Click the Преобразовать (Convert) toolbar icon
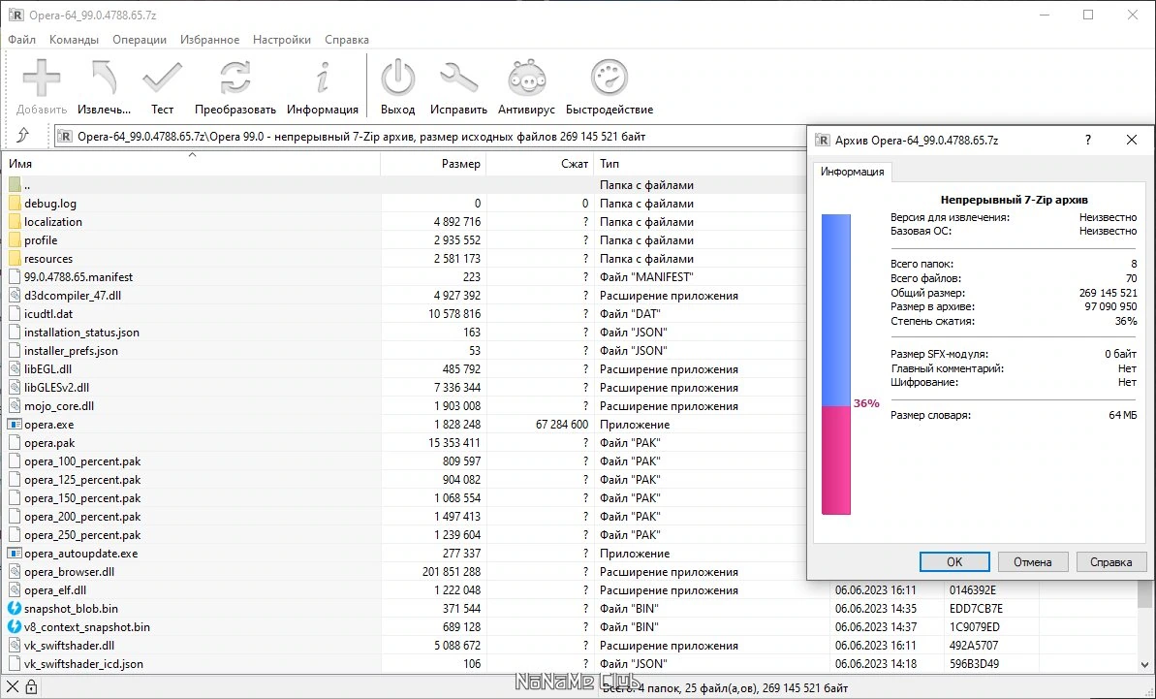The height and width of the screenshot is (699, 1156). click(x=235, y=78)
